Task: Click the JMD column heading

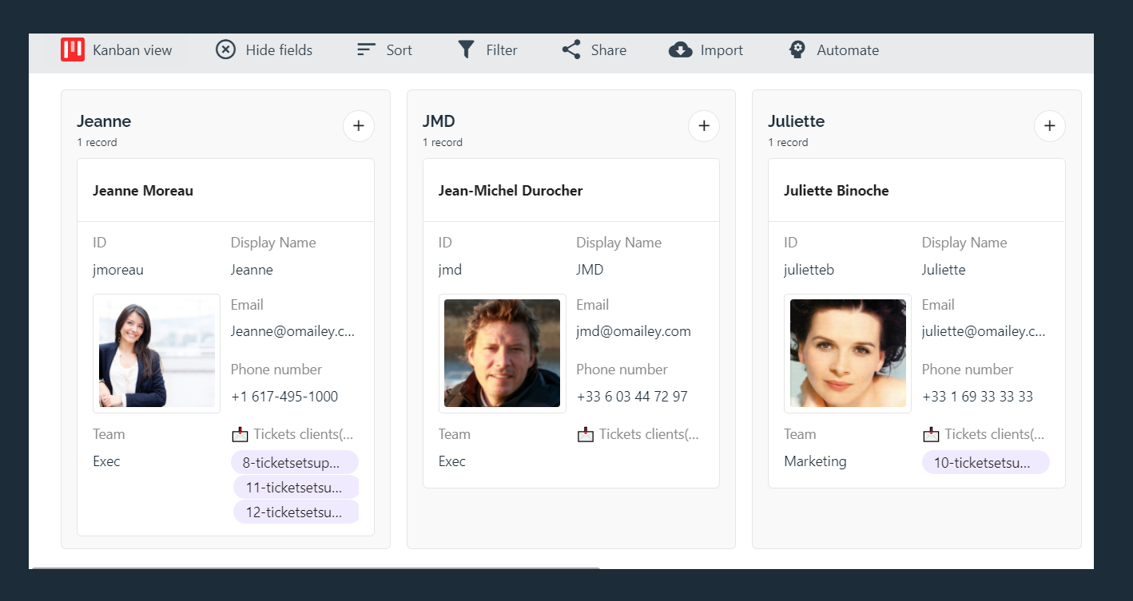Action: tap(439, 121)
